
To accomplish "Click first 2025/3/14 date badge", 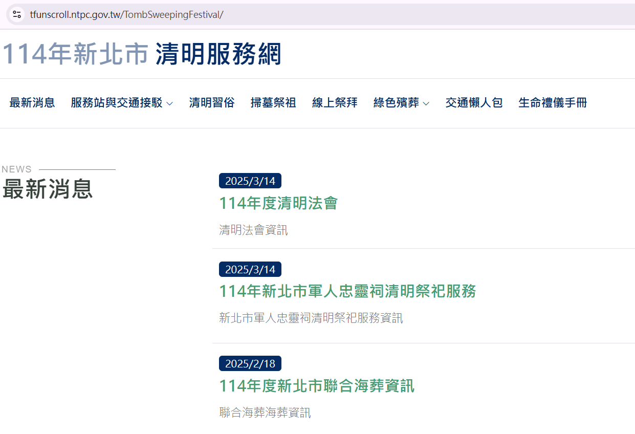I will (x=250, y=181).
